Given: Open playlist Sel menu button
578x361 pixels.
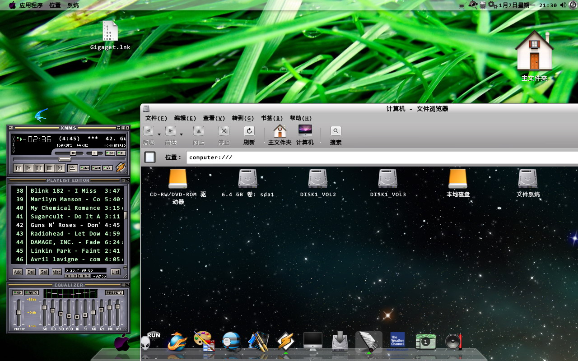Looking at the screenshot, I should (44, 272).
